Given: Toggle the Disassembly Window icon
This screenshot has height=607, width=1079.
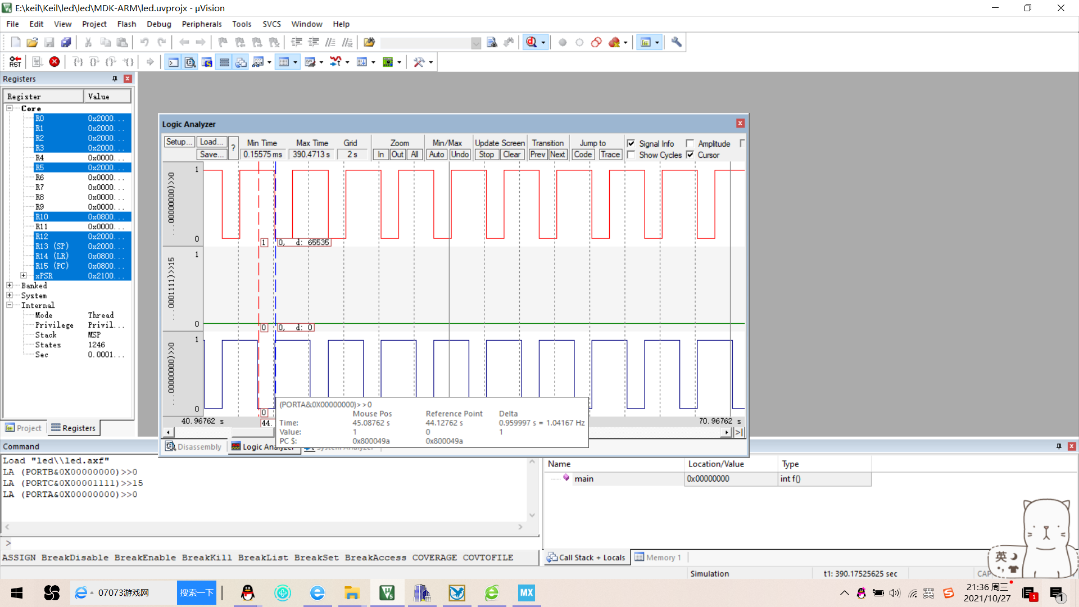Looking at the screenshot, I should click(191, 62).
